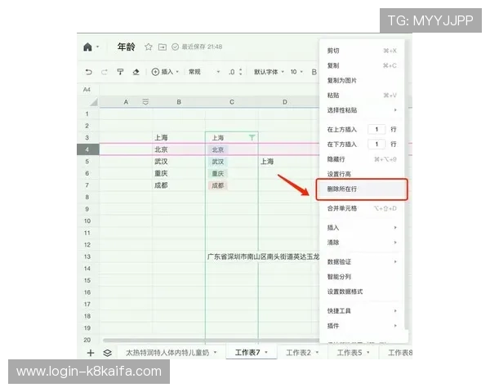Click the decimal places .0 stepper

pos(235,72)
